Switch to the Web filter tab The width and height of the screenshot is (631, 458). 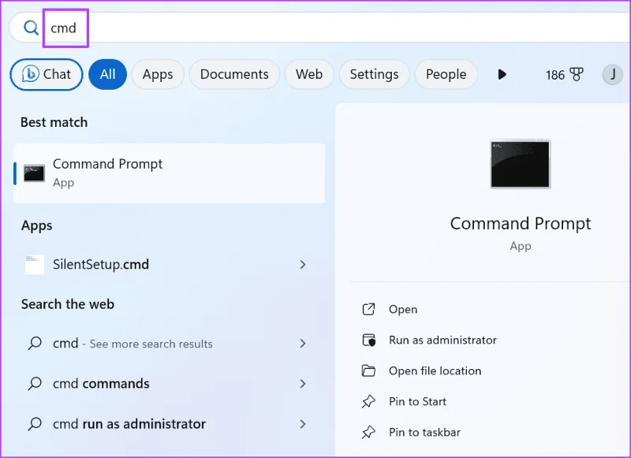[309, 74]
